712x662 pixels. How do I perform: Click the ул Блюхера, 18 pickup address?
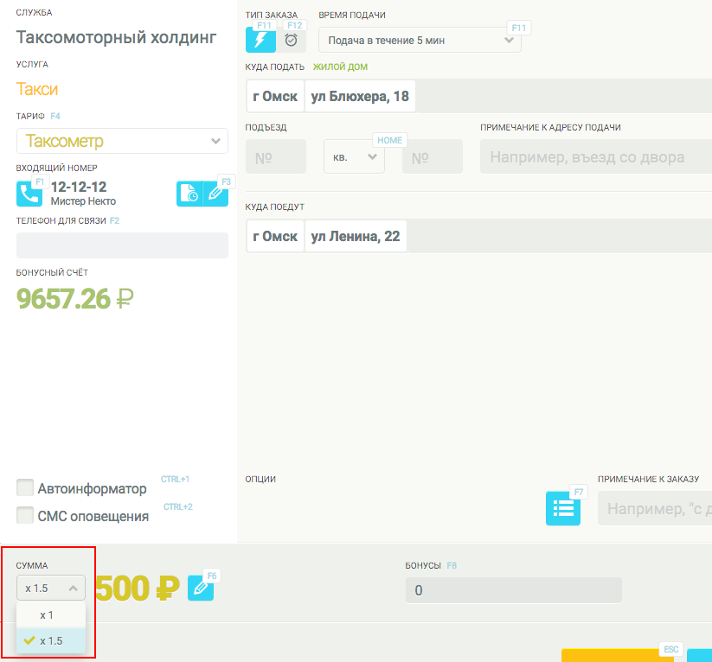360,96
